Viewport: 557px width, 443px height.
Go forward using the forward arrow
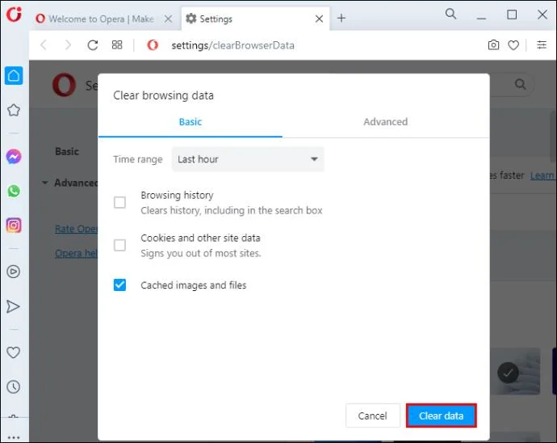coord(68,45)
